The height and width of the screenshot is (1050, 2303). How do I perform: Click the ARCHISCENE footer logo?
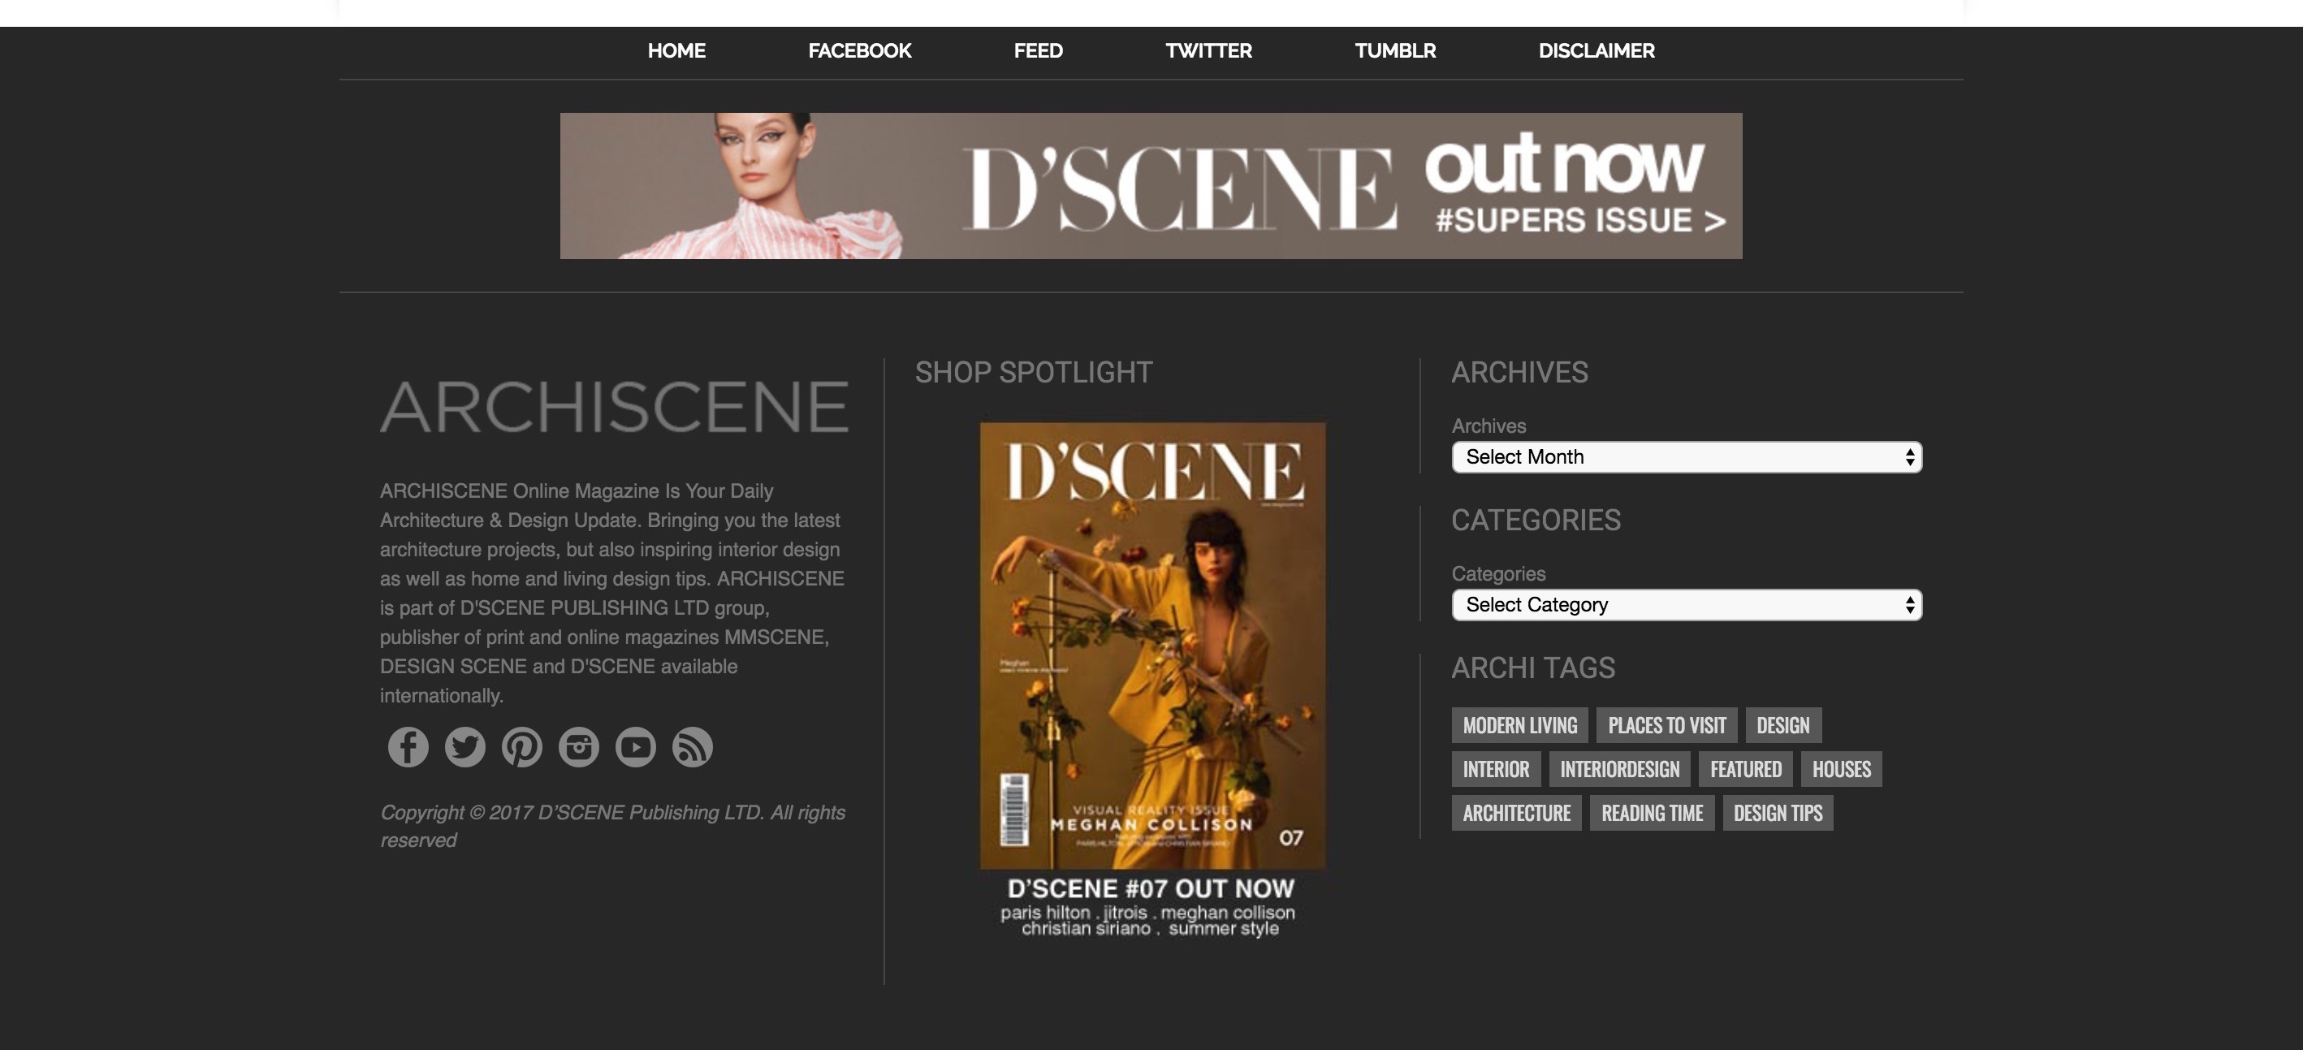[x=614, y=407]
